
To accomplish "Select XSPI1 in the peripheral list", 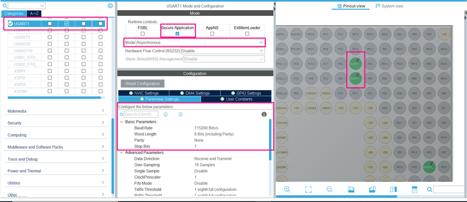I will coord(20,71).
